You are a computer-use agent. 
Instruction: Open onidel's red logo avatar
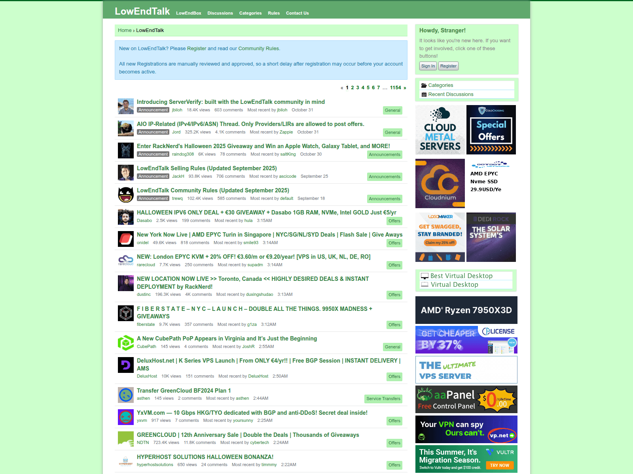[x=126, y=239]
